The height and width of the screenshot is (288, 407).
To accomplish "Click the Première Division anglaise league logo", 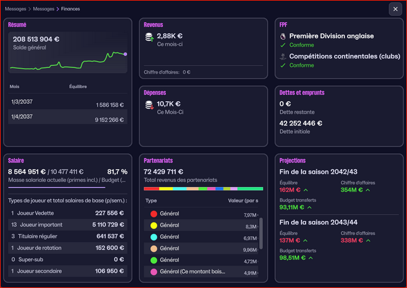I will [283, 36].
